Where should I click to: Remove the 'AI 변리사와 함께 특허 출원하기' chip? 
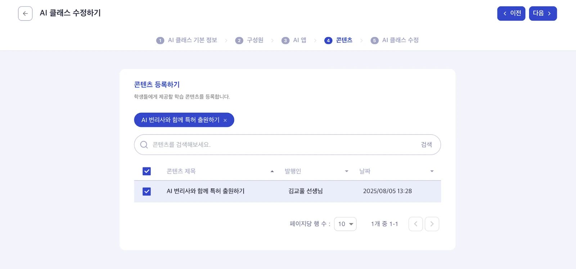tap(225, 120)
